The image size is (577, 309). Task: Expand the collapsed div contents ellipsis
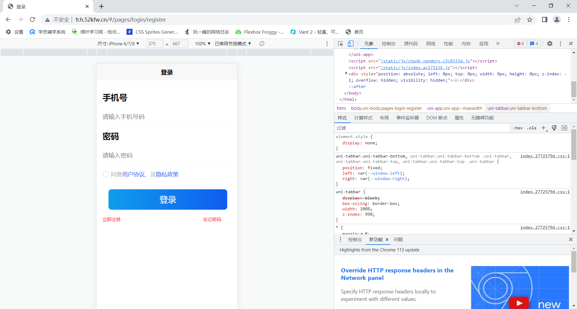coord(456,80)
